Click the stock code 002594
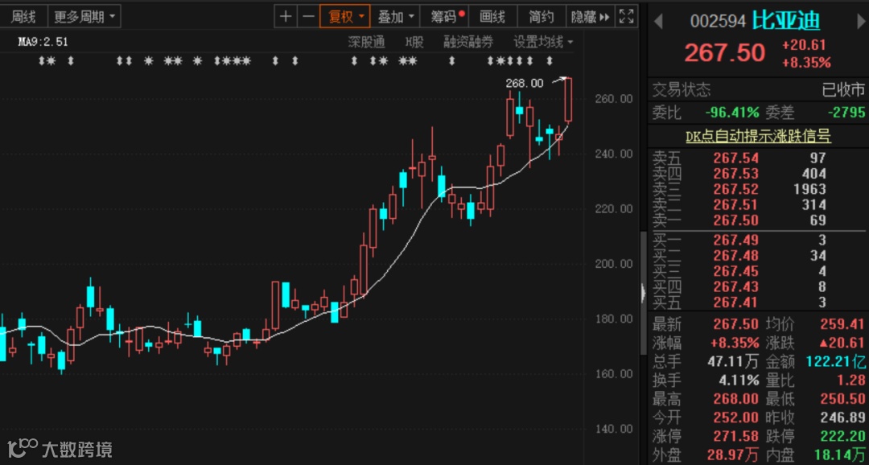This screenshot has width=869, height=465. click(x=719, y=22)
